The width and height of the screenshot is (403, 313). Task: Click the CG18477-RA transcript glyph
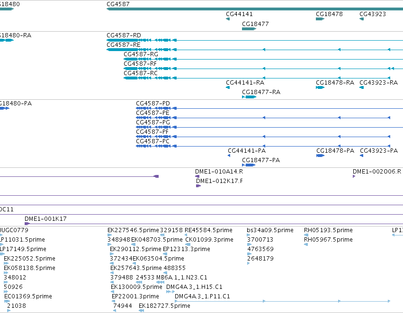(249, 97)
